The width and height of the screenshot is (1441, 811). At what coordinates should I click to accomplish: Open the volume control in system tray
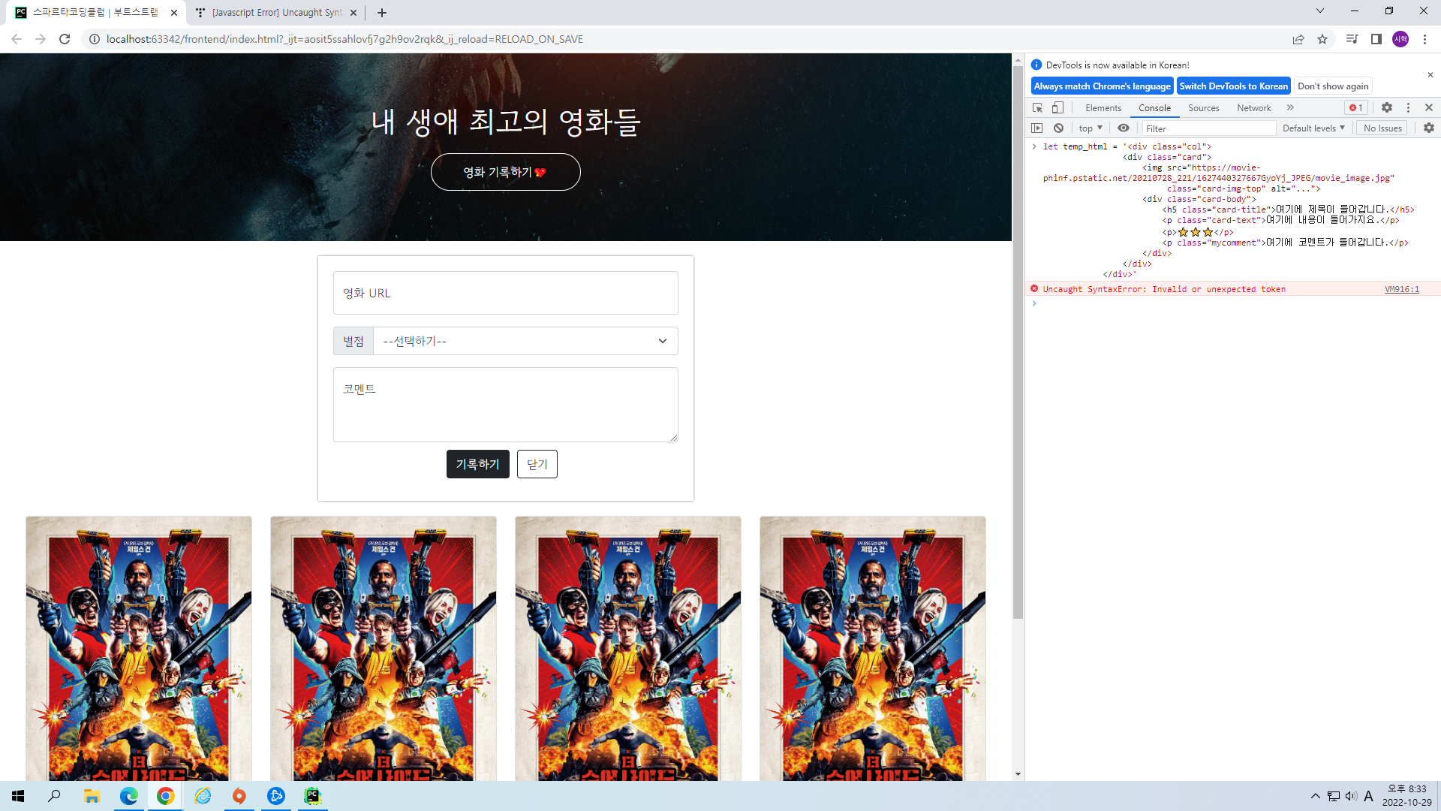tap(1351, 796)
